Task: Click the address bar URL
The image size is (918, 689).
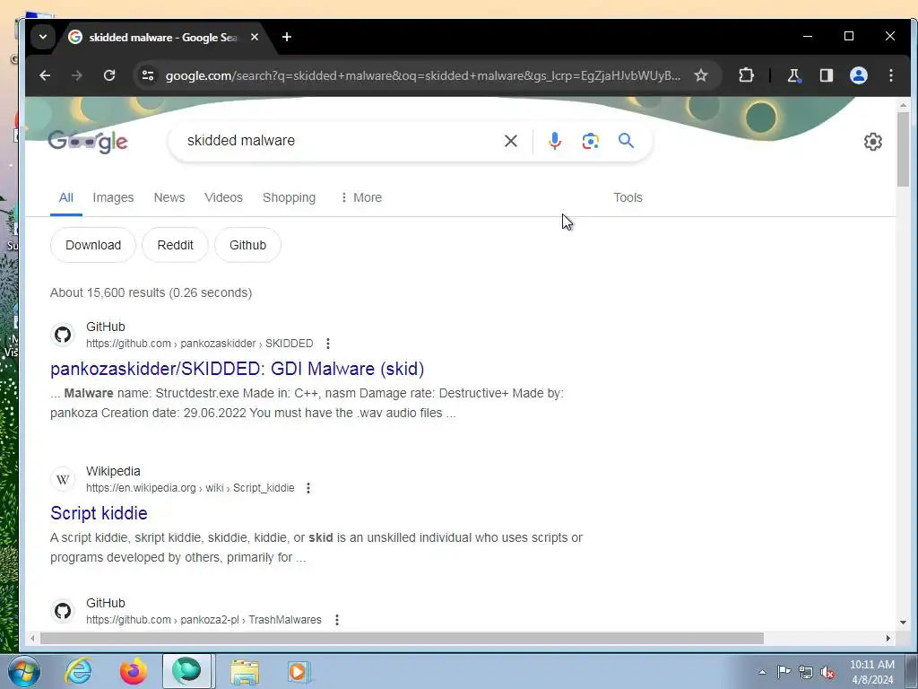Action: (x=423, y=75)
